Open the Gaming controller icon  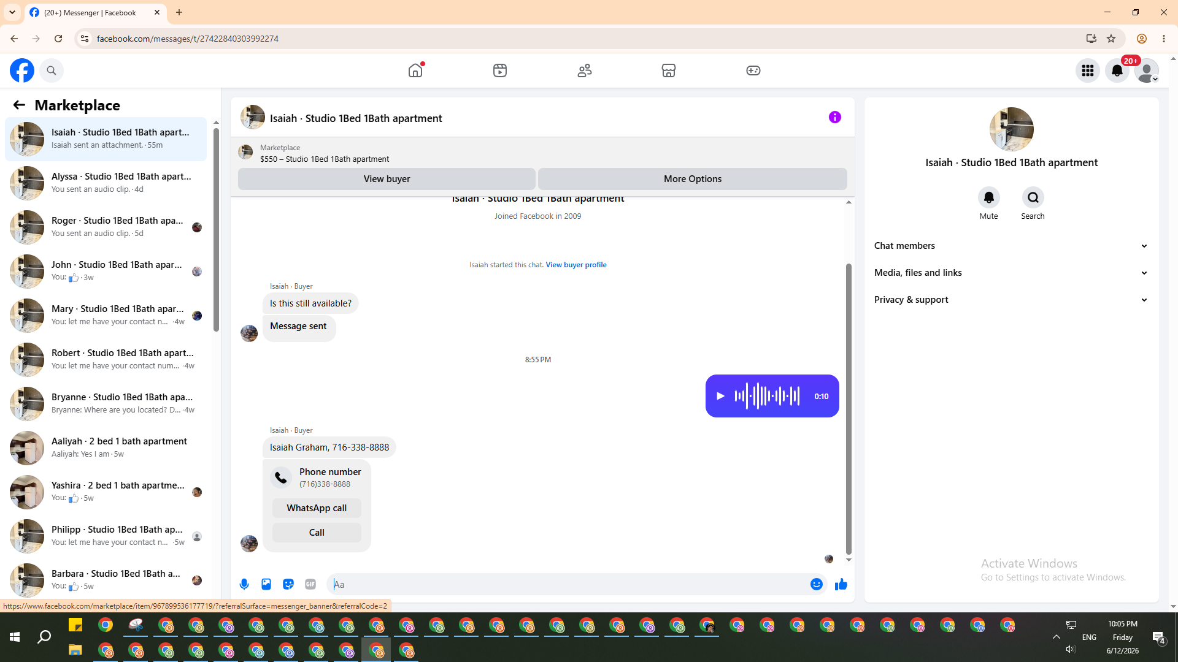pos(753,70)
